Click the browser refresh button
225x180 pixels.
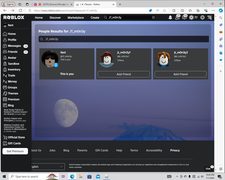20,10
